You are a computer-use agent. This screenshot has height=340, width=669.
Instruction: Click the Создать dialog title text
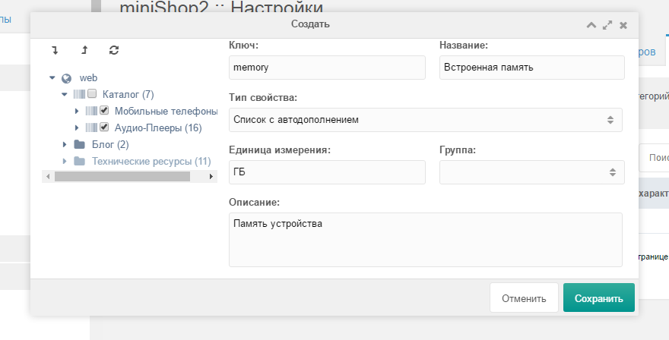(x=310, y=24)
